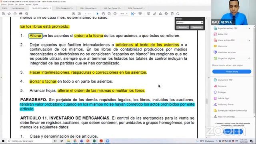Viewport: 256px width, 144px height.
Task: Select the highlighter pen tool
Action: click(154, 14)
